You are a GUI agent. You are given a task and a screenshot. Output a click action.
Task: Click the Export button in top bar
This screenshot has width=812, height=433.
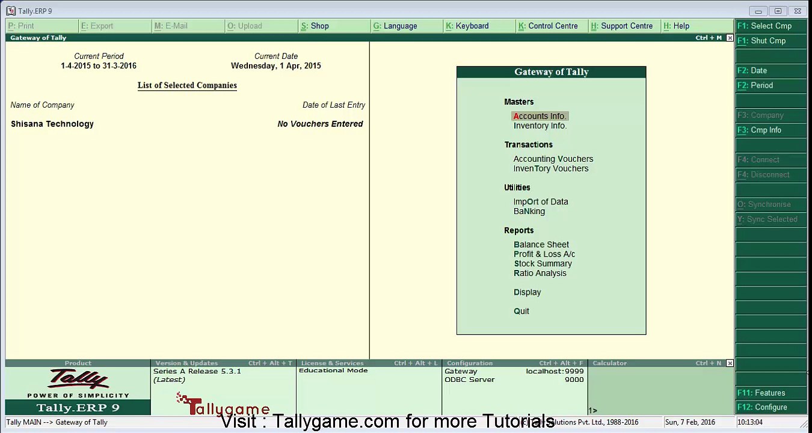(x=115, y=26)
